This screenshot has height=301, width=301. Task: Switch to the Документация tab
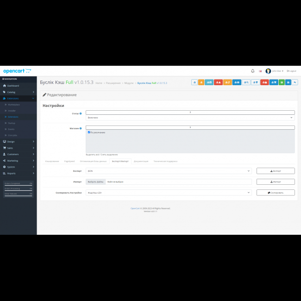(141, 161)
